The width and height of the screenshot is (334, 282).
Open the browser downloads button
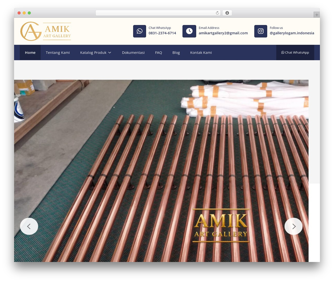pos(227,13)
